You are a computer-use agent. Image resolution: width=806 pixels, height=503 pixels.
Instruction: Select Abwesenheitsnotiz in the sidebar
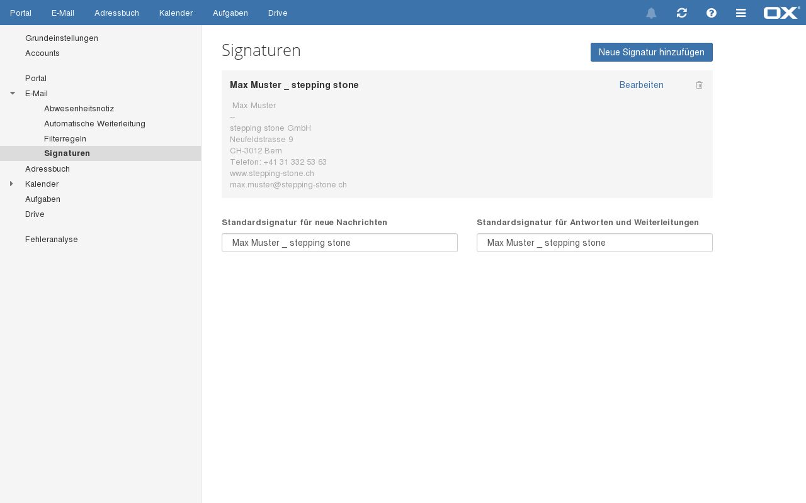[79, 108]
